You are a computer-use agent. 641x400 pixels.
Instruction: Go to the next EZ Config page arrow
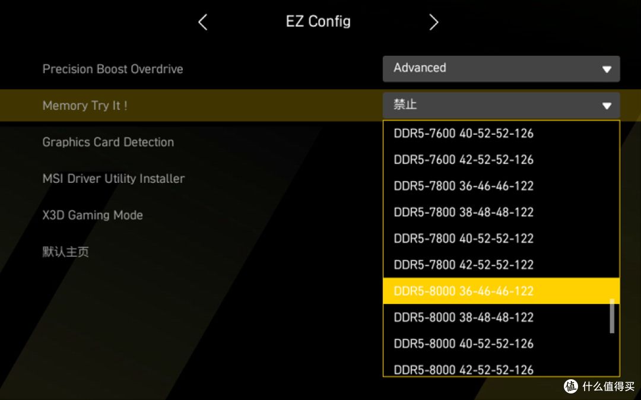click(434, 21)
